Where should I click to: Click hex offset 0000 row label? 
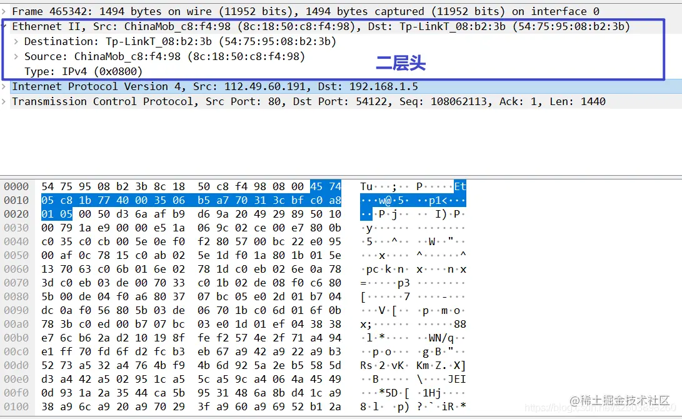(16, 186)
